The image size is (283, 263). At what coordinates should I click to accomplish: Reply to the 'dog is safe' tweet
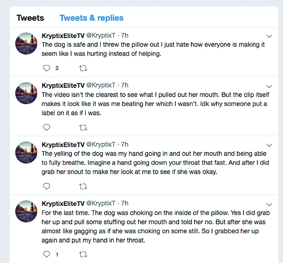click(47, 68)
